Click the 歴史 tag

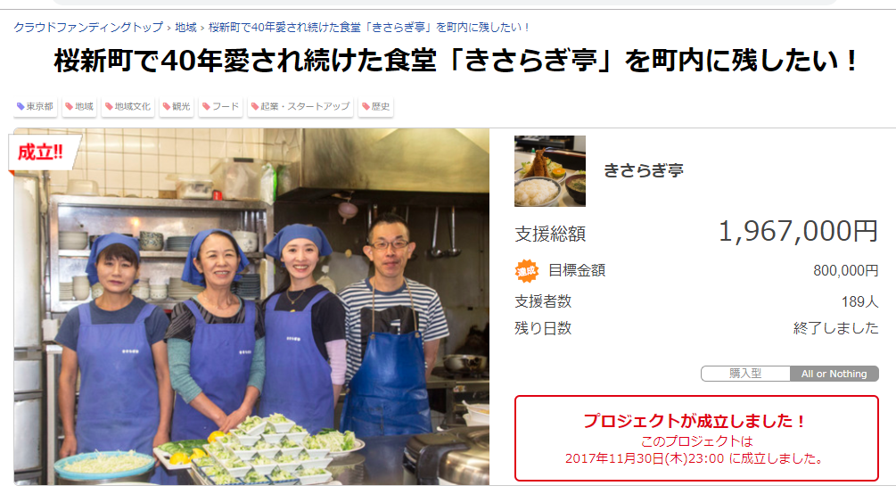coord(375,106)
